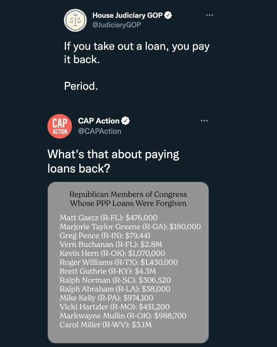277x347 pixels.
Task: Open the House Judiciary GOP profile avatar
Action: [x=75, y=20]
